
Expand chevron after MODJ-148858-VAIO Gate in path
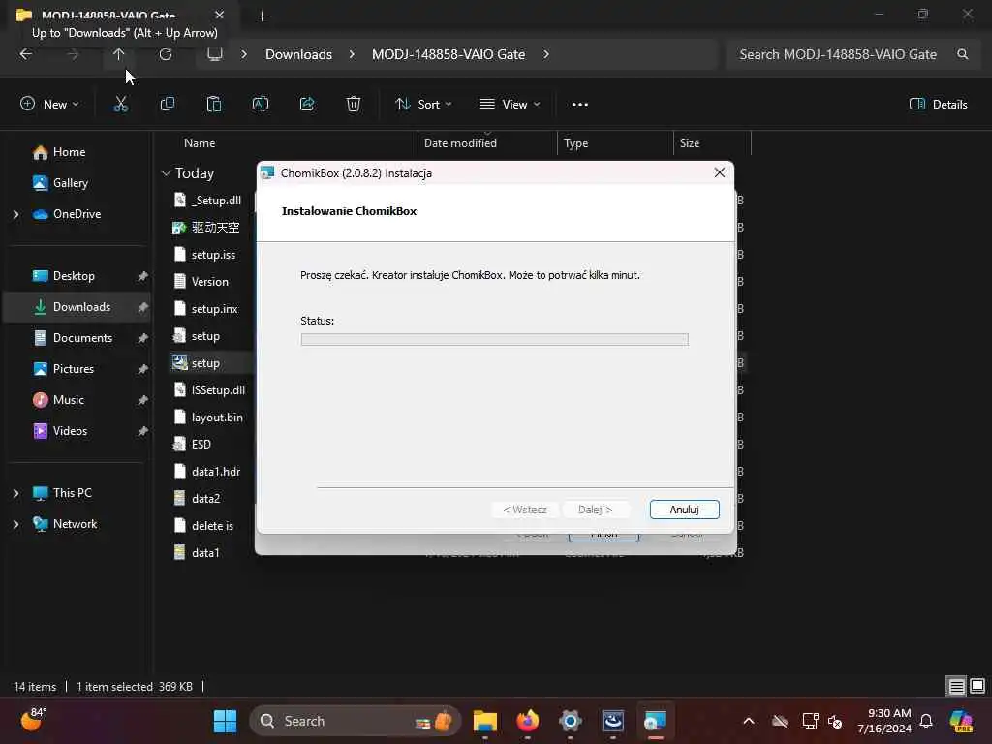[x=546, y=54]
